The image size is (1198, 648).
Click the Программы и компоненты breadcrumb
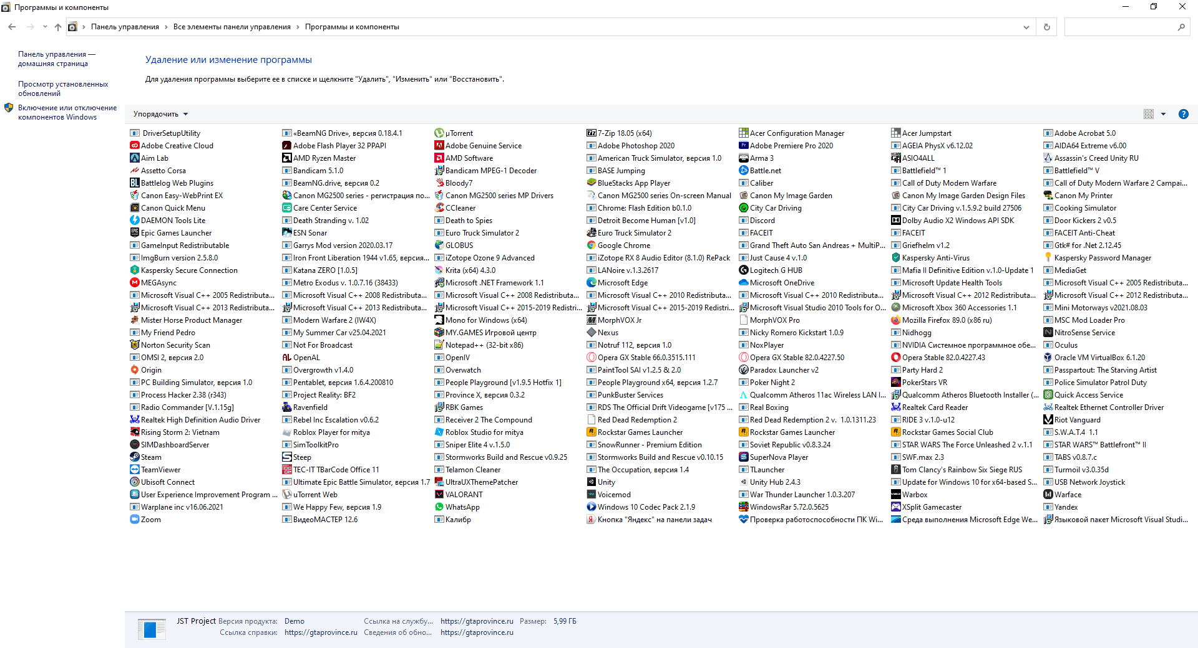tap(352, 27)
